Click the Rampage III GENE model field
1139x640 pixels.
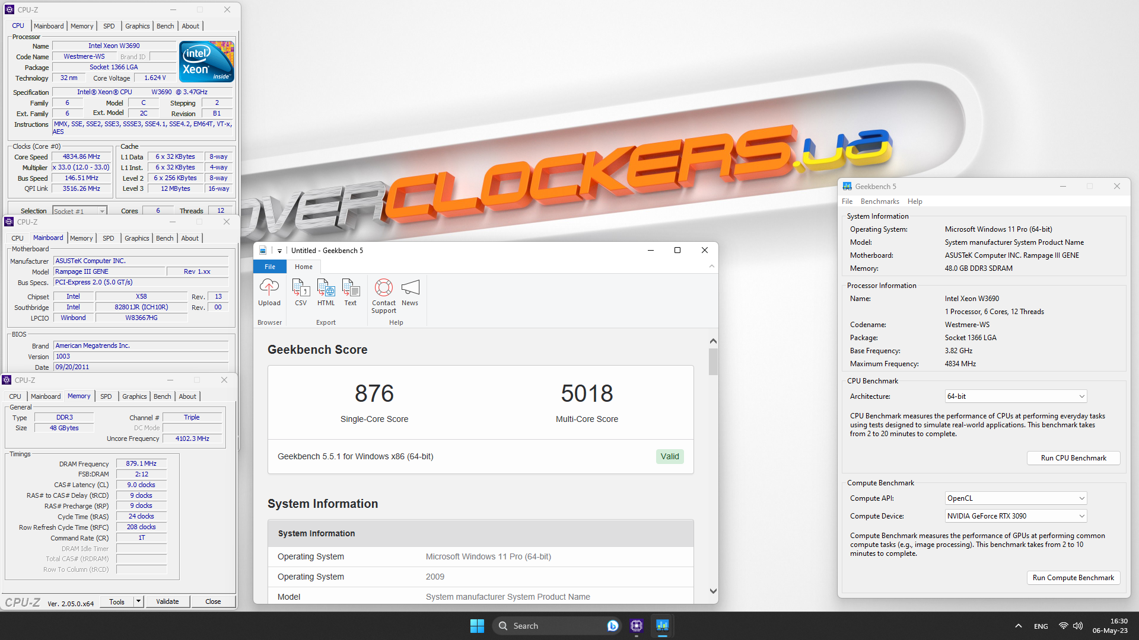click(x=109, y=271)
